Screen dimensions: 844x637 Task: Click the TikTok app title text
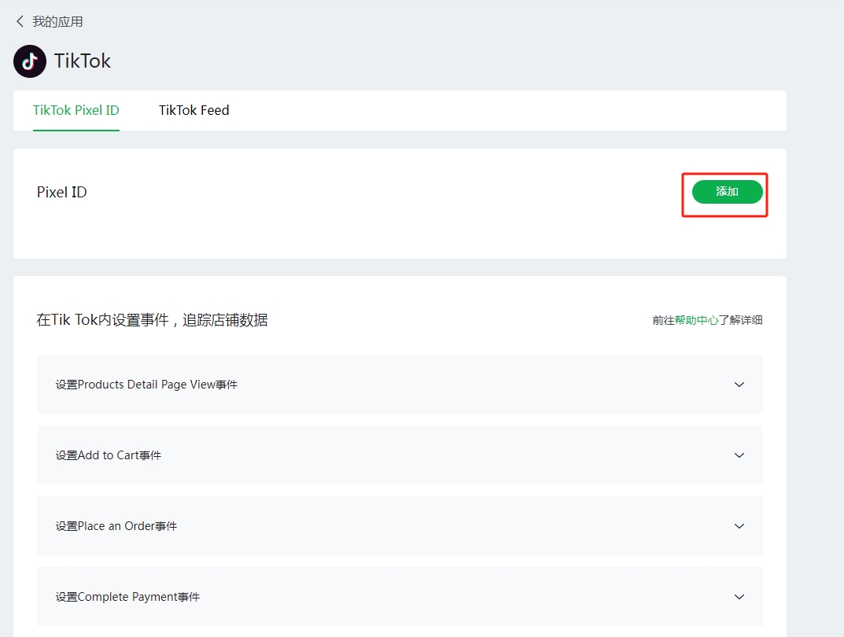83,61
